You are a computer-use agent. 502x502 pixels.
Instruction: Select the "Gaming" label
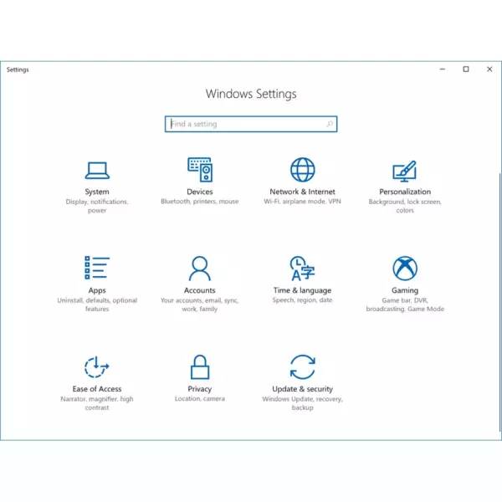(x=405, y=290)
